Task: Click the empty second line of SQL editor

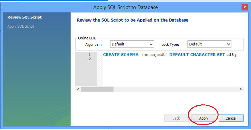Action: tap(173, 59)
